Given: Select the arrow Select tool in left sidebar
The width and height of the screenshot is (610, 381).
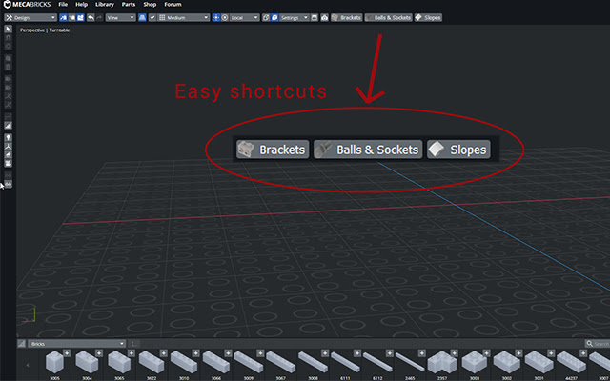Looking at the screenshot, I should click(x=9, y=30).
